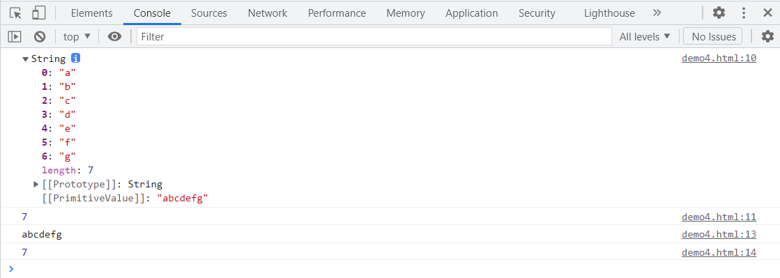Close the DevTools panel
This screenshot has width=780, height=278.
click(767, 13)
